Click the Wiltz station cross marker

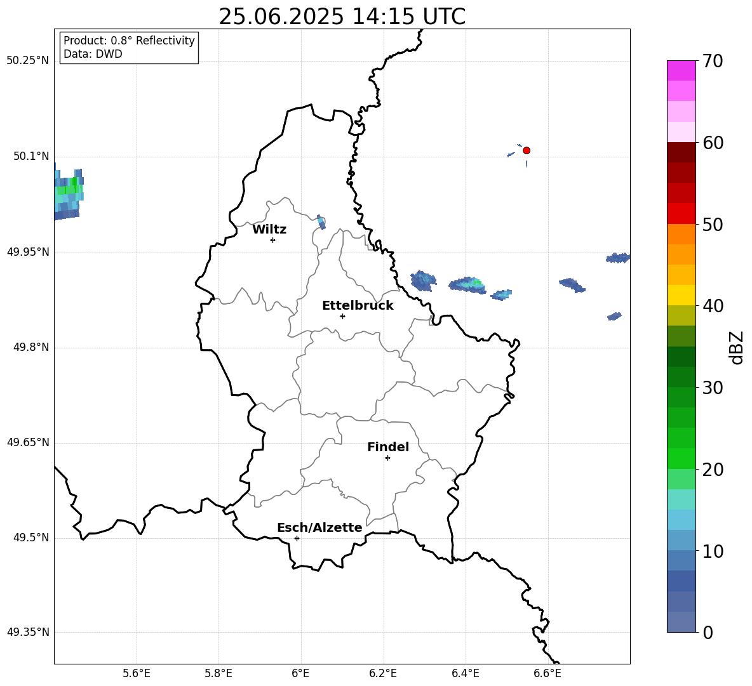click(273, 240)
